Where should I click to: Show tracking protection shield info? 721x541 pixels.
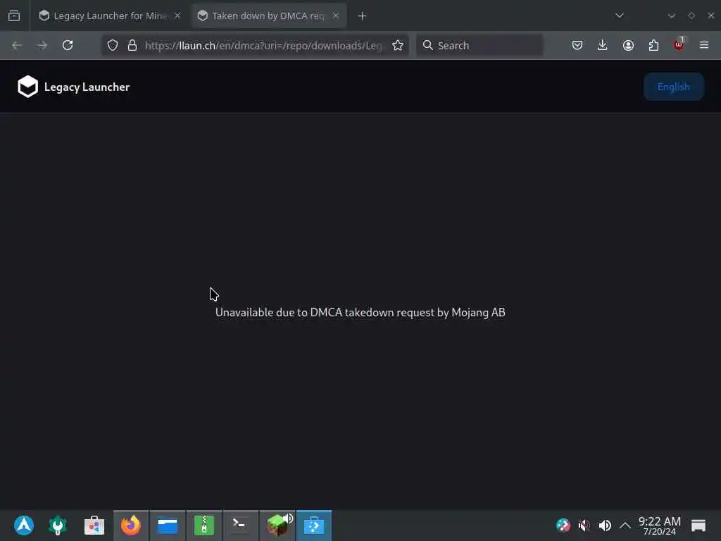(113, 45)
